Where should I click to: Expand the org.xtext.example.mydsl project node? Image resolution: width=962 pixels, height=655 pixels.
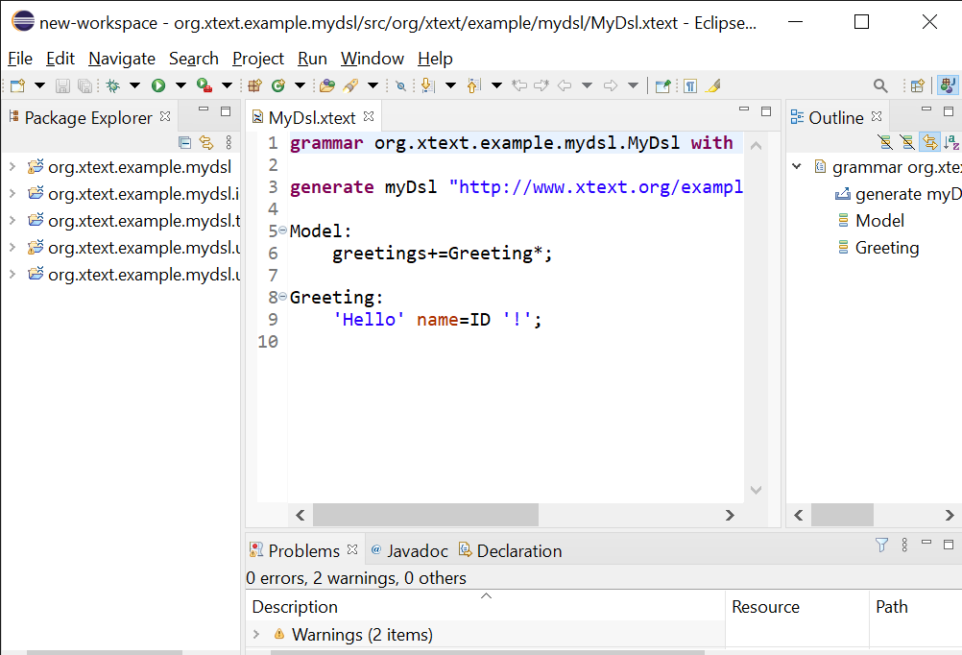click(x=12, y=167)
